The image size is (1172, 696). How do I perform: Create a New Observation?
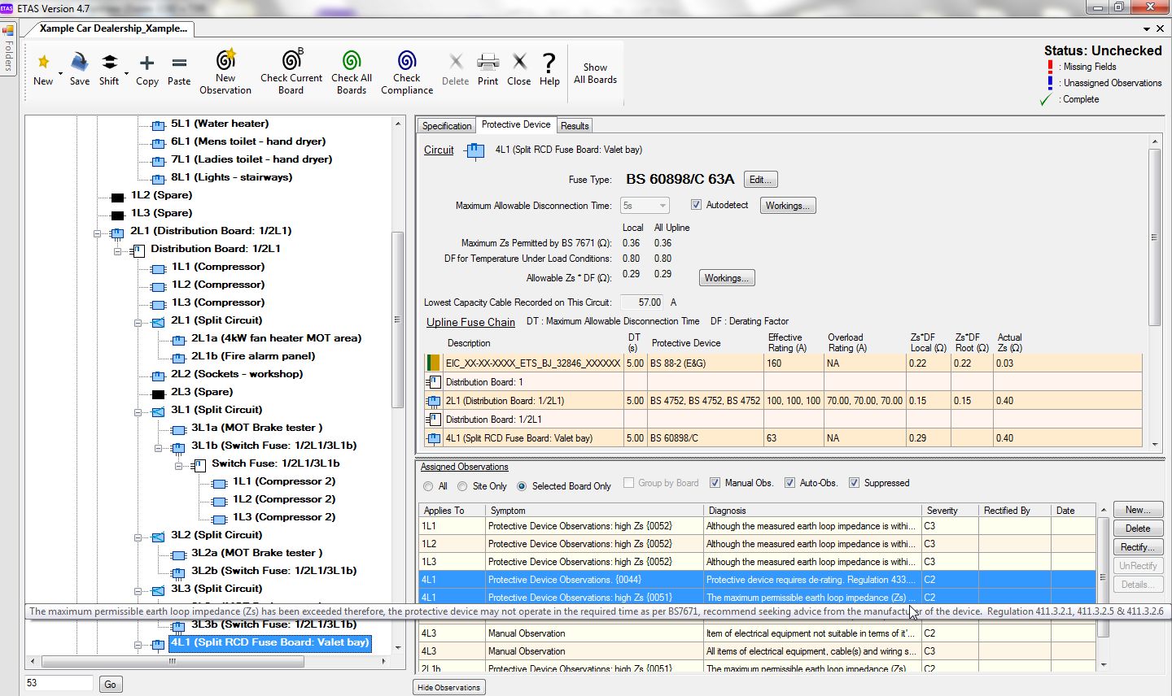[x=225, y=72]
